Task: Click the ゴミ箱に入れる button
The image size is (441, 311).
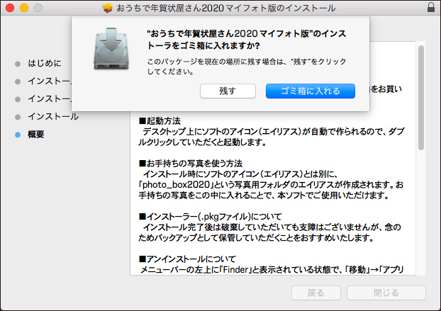Action: (311, 91)
